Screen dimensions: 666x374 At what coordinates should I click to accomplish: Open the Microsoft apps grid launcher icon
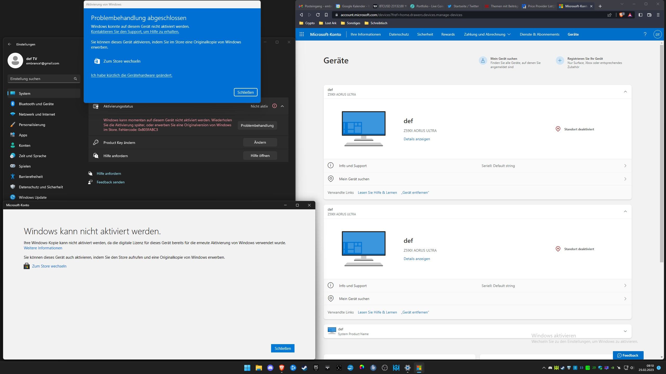tap(302, 34)
